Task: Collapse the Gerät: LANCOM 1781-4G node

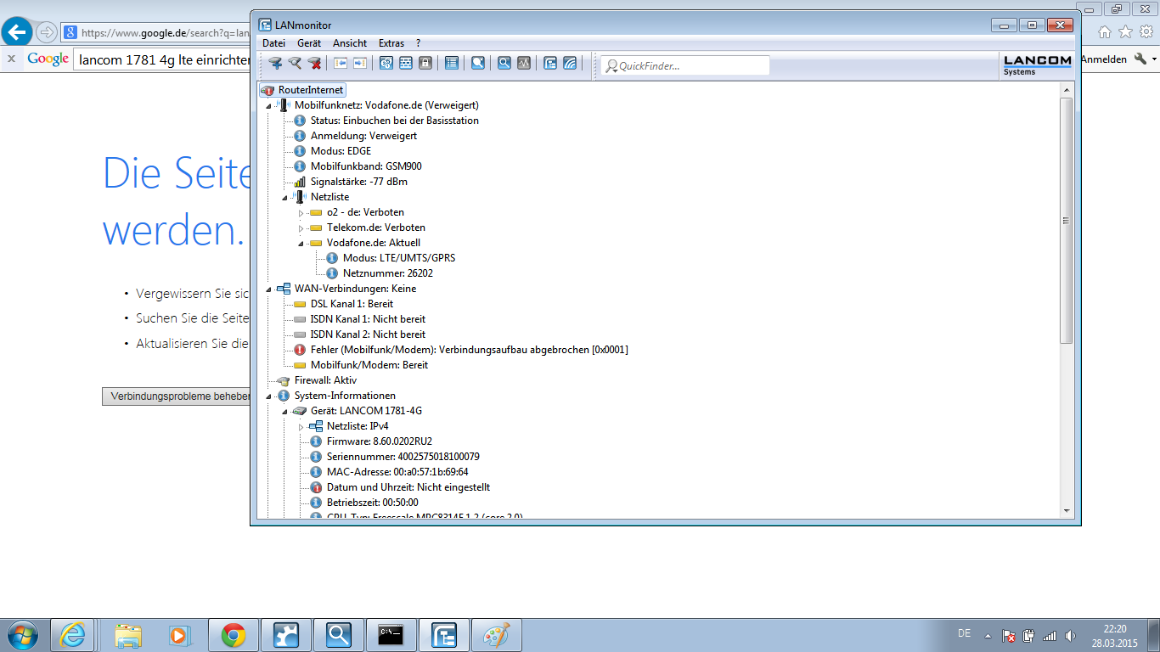Action: coord(284,412)
